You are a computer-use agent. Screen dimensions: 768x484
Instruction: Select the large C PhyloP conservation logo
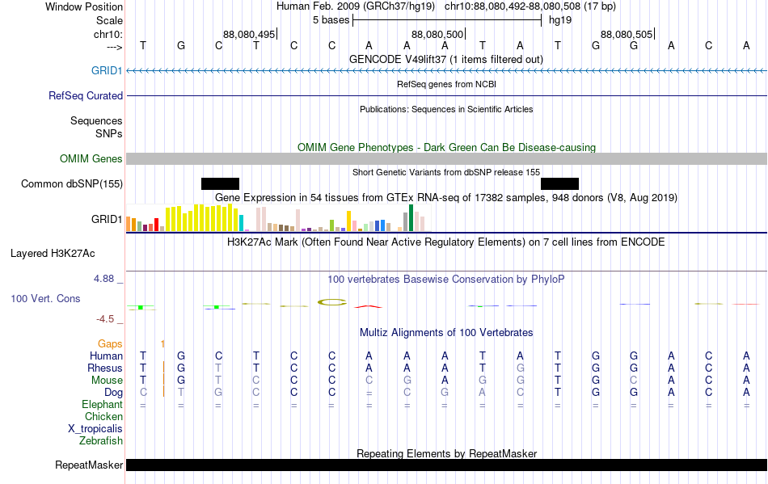332,302
